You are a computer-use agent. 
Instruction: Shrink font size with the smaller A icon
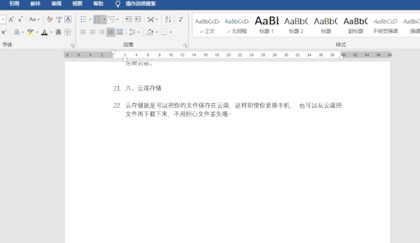[x=20, y=19]
